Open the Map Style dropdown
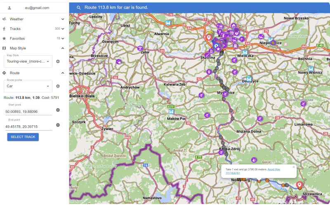330x206 pixels. [x=28, y=62]
